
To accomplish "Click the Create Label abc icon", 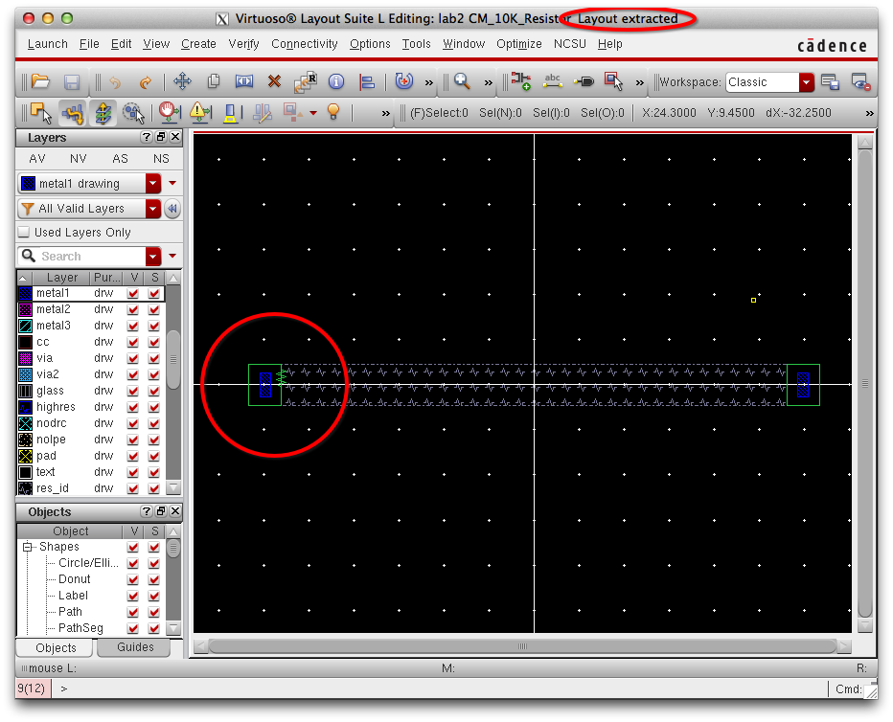I will (552, 82).
